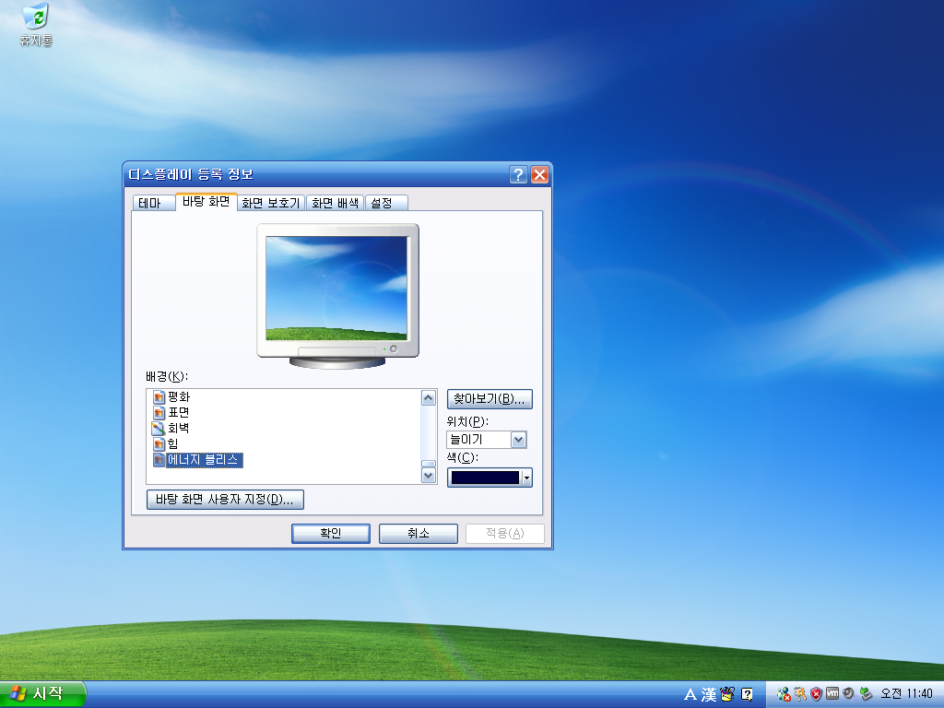The image size is (944, 708).
Task: Select the 회벽 background item
Action: pos(178,428)
